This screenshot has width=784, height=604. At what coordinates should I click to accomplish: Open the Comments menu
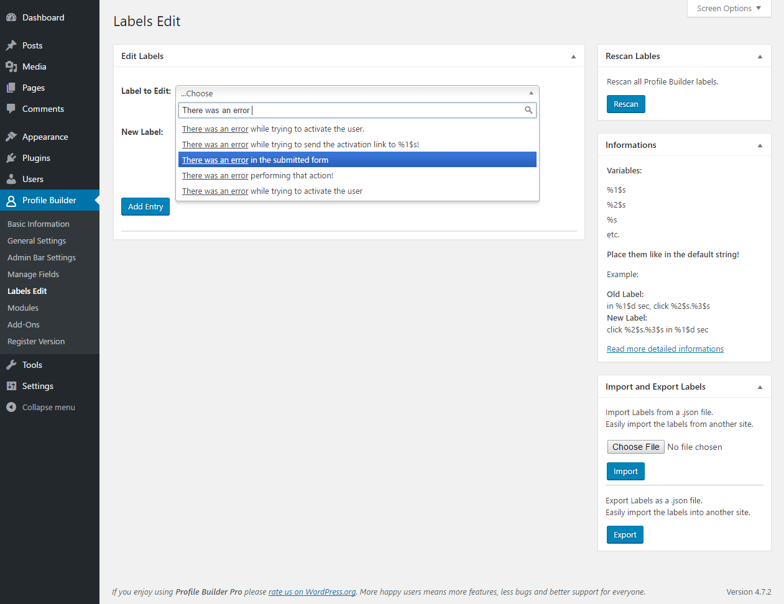50,109
